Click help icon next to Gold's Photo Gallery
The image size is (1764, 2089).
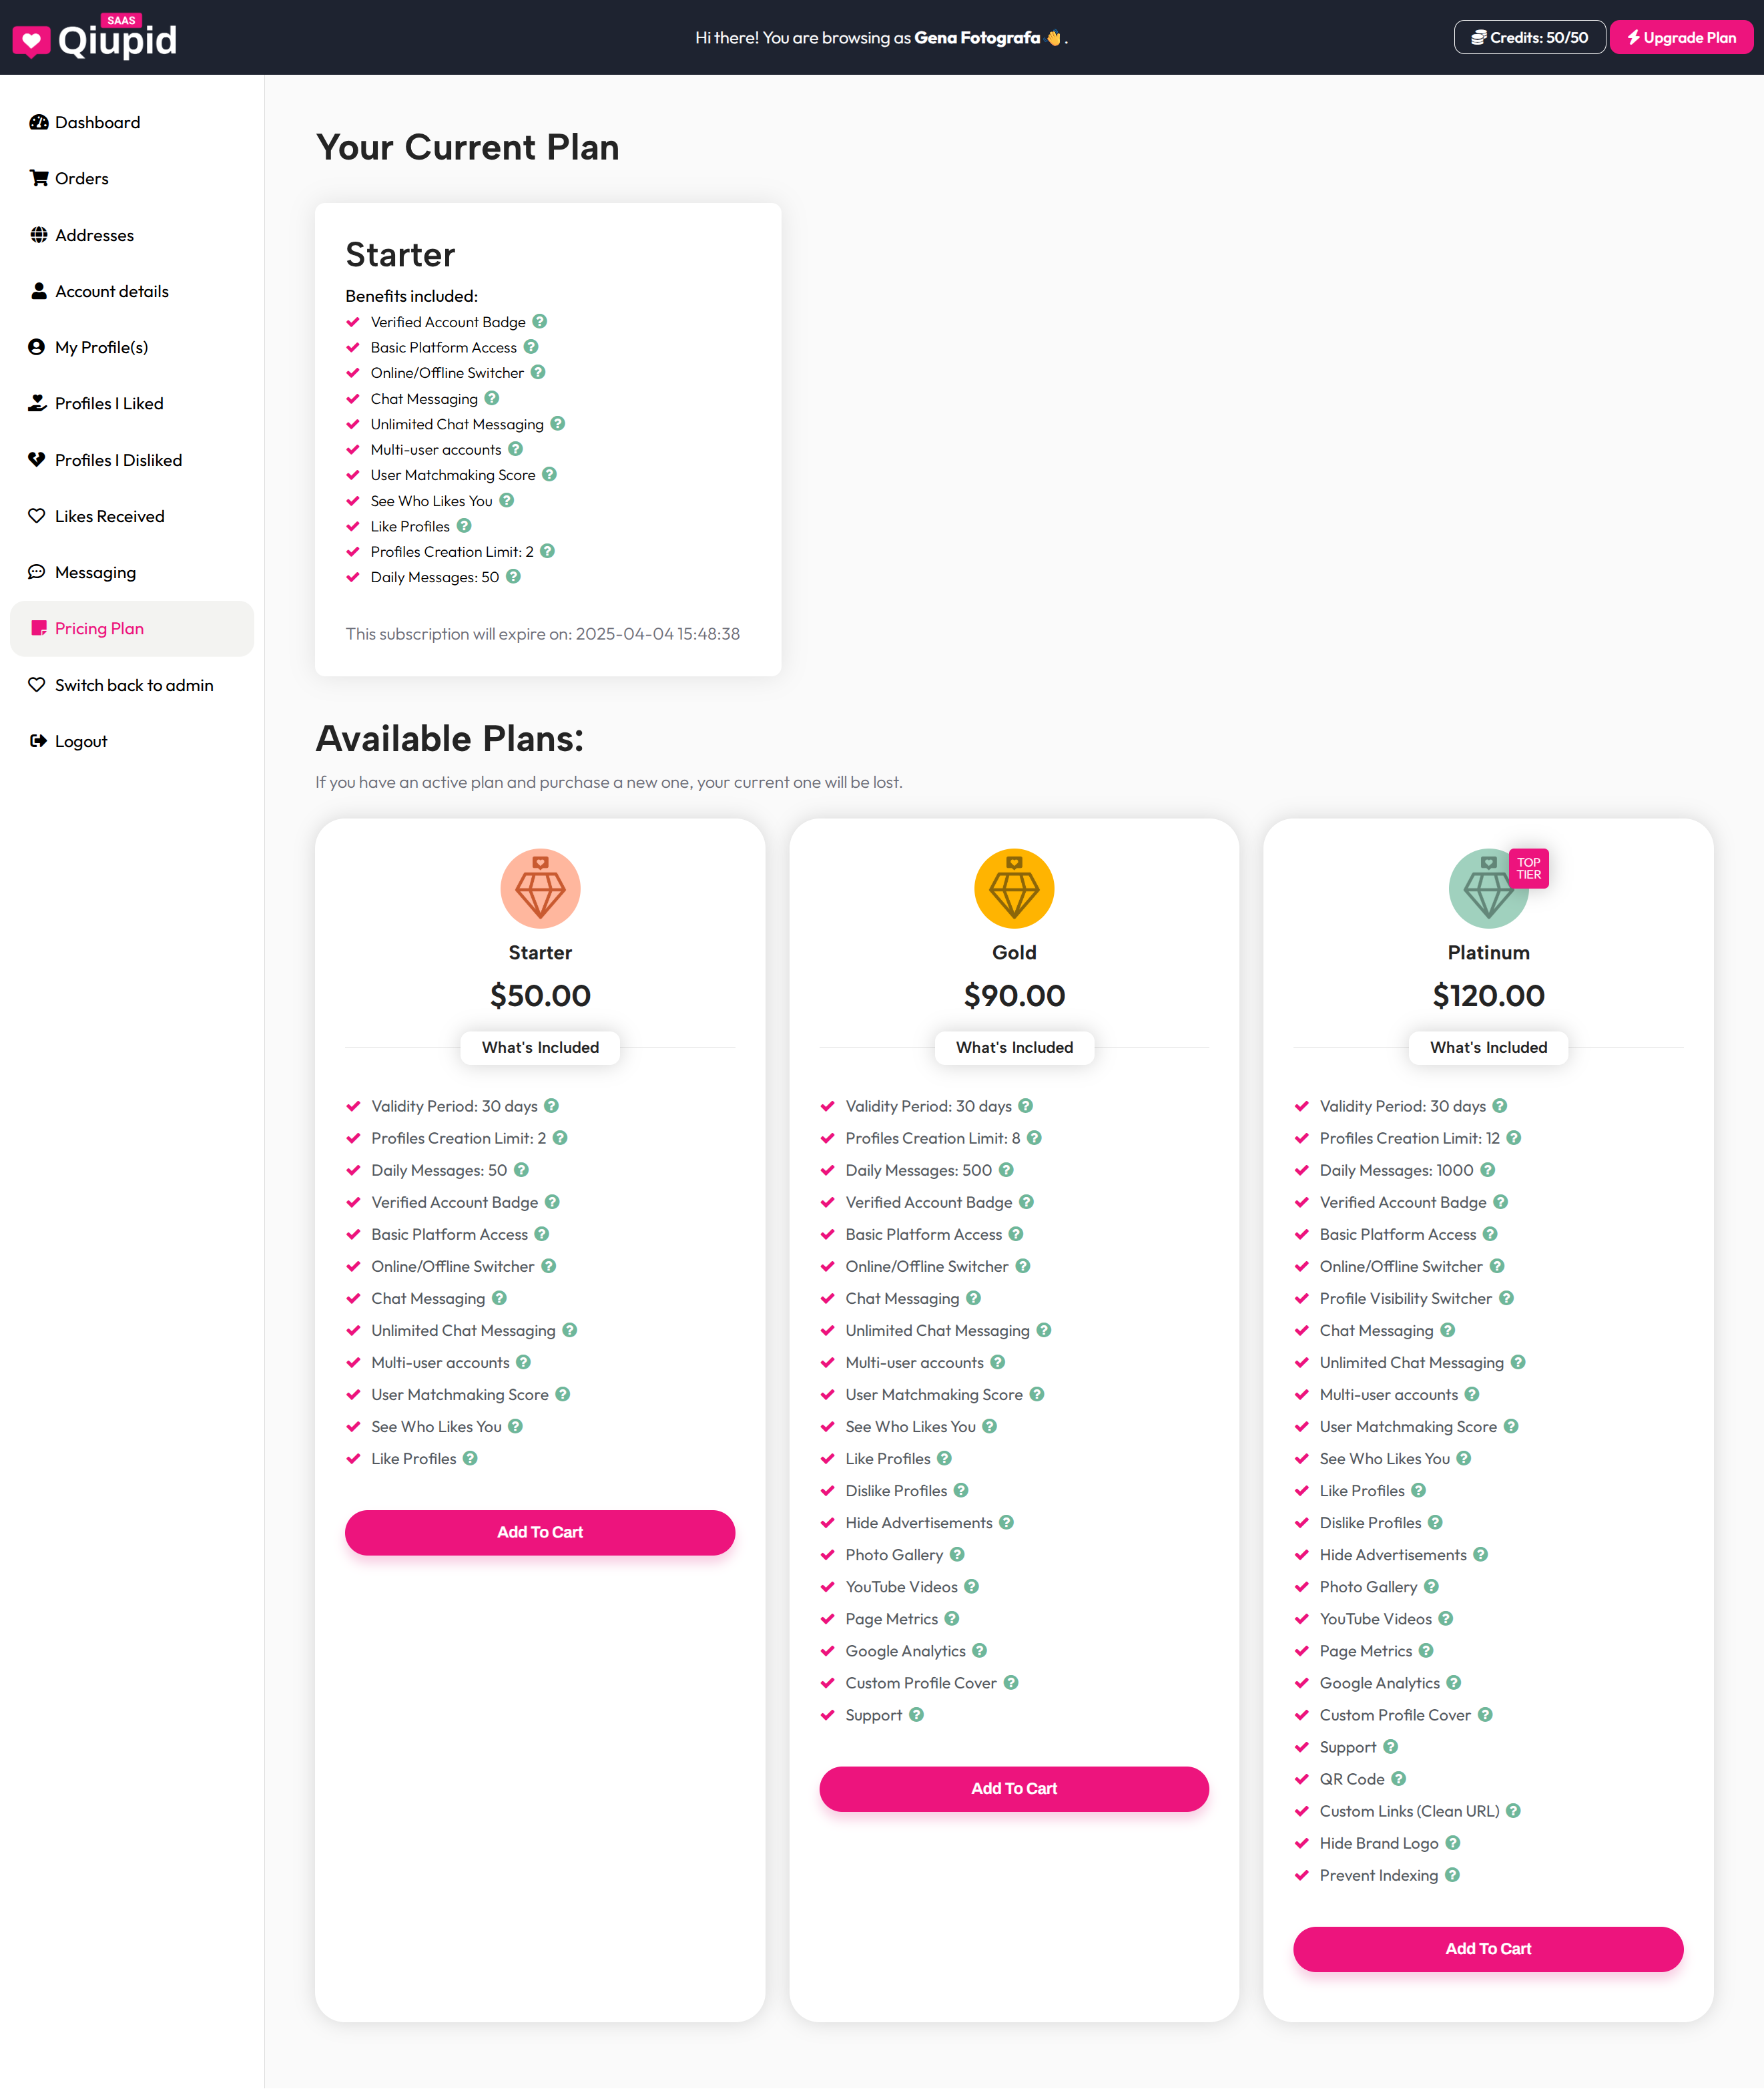(957, 1554)
